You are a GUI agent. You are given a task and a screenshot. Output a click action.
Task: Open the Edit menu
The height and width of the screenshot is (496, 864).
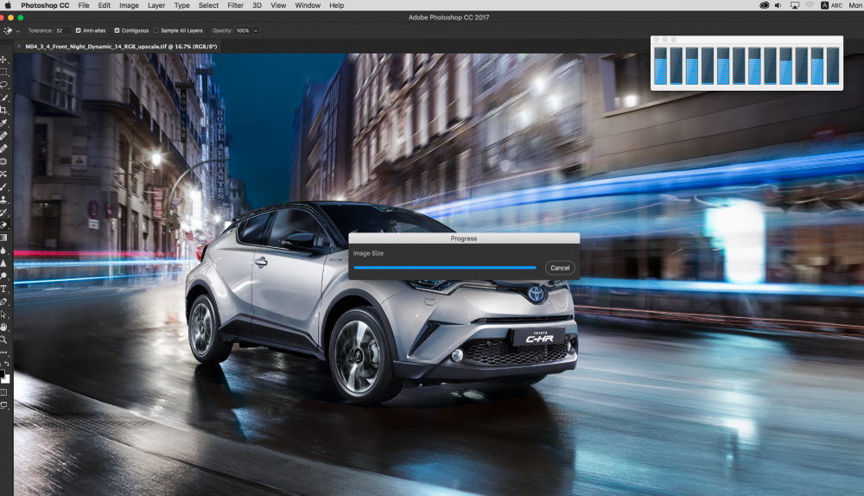pyautogui.click(x=105, y=5)
